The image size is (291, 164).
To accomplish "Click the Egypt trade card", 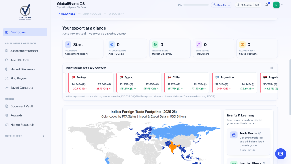I will [x=139, y=83].
